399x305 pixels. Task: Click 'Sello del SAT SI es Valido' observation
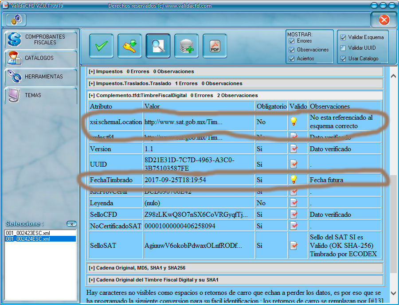343,246
